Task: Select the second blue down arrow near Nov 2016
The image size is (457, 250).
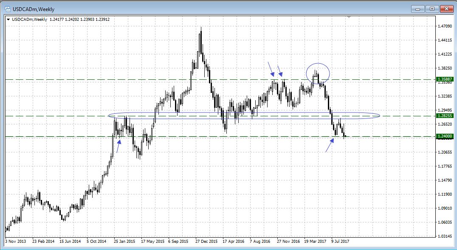Action: pyautogui.click(x=280, y=70)
